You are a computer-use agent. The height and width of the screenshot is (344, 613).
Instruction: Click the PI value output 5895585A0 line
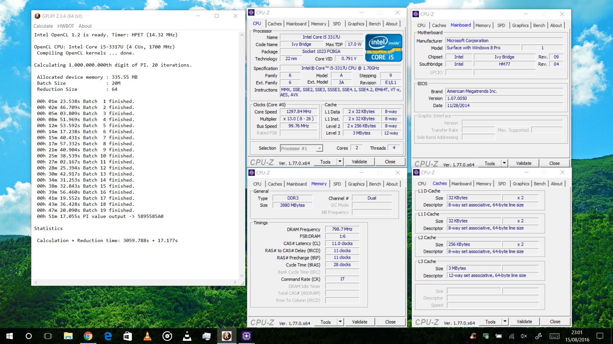tap(100, 216)
